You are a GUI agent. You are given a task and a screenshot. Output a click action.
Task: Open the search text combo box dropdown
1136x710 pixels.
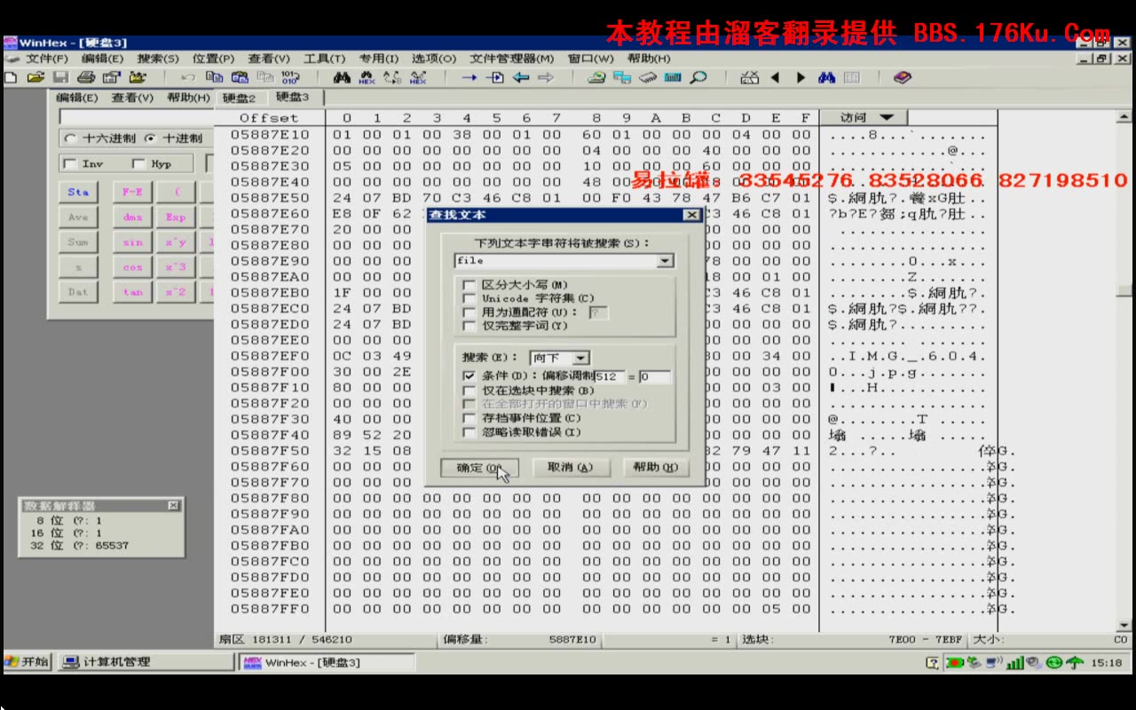click(x=666, y=261)
